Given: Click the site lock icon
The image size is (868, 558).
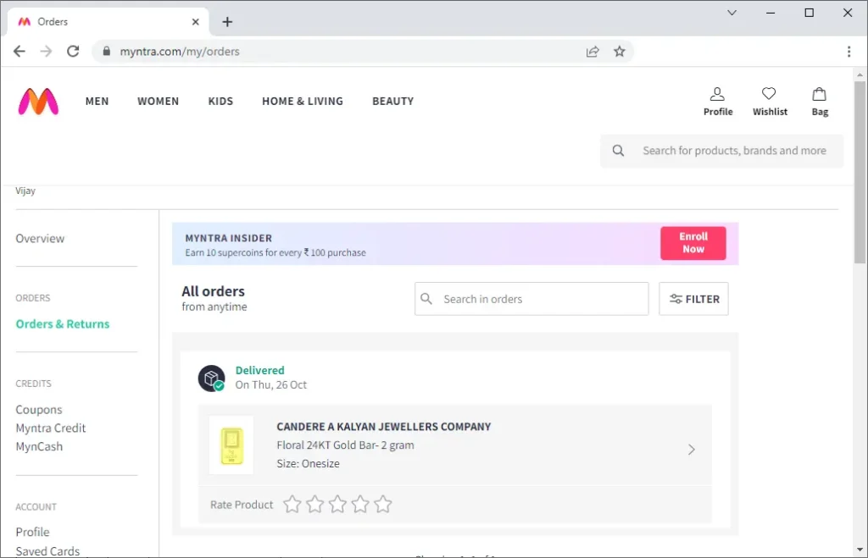Looking at the screenshot, I should (106, 52).
